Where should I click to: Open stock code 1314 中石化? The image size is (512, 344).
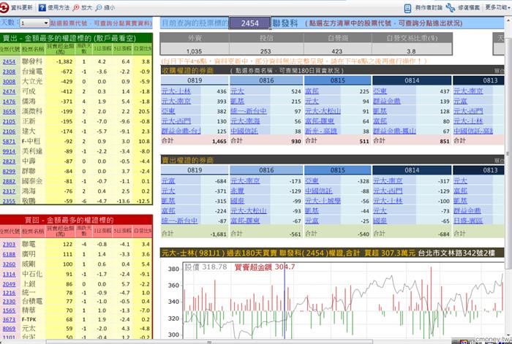9,274
